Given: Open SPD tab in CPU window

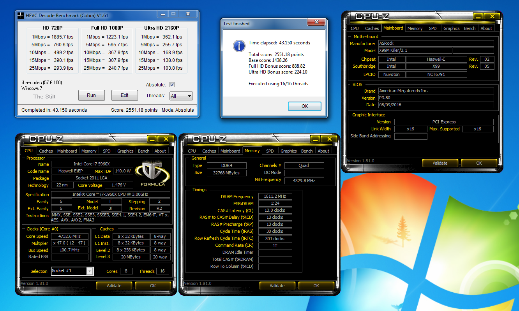Looking at the screenshot, I should (107, 151).
